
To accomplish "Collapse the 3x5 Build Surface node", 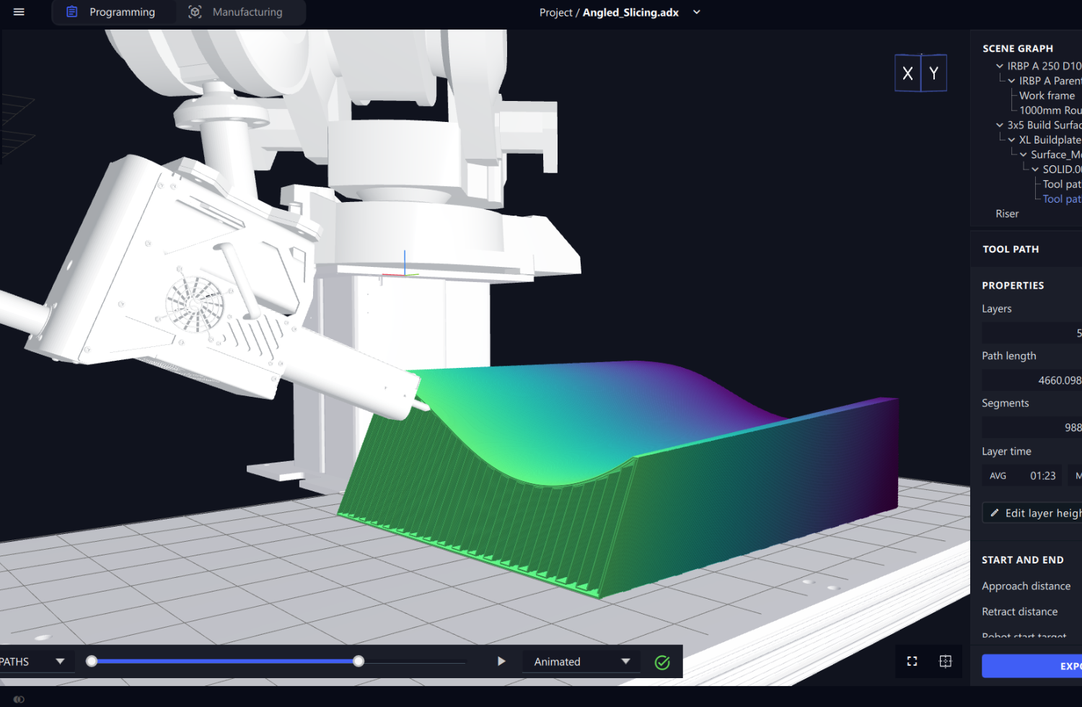I will 1000,126.
